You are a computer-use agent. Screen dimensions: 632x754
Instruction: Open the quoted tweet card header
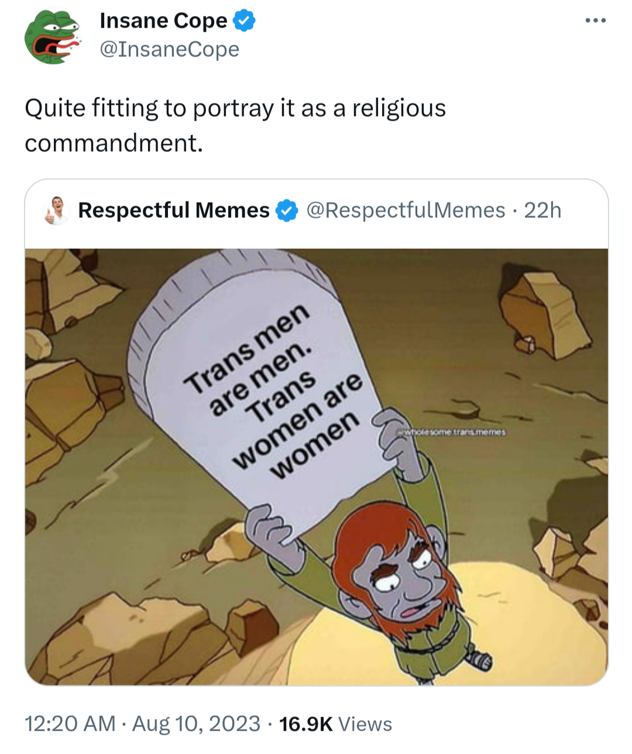click(316, 211)
